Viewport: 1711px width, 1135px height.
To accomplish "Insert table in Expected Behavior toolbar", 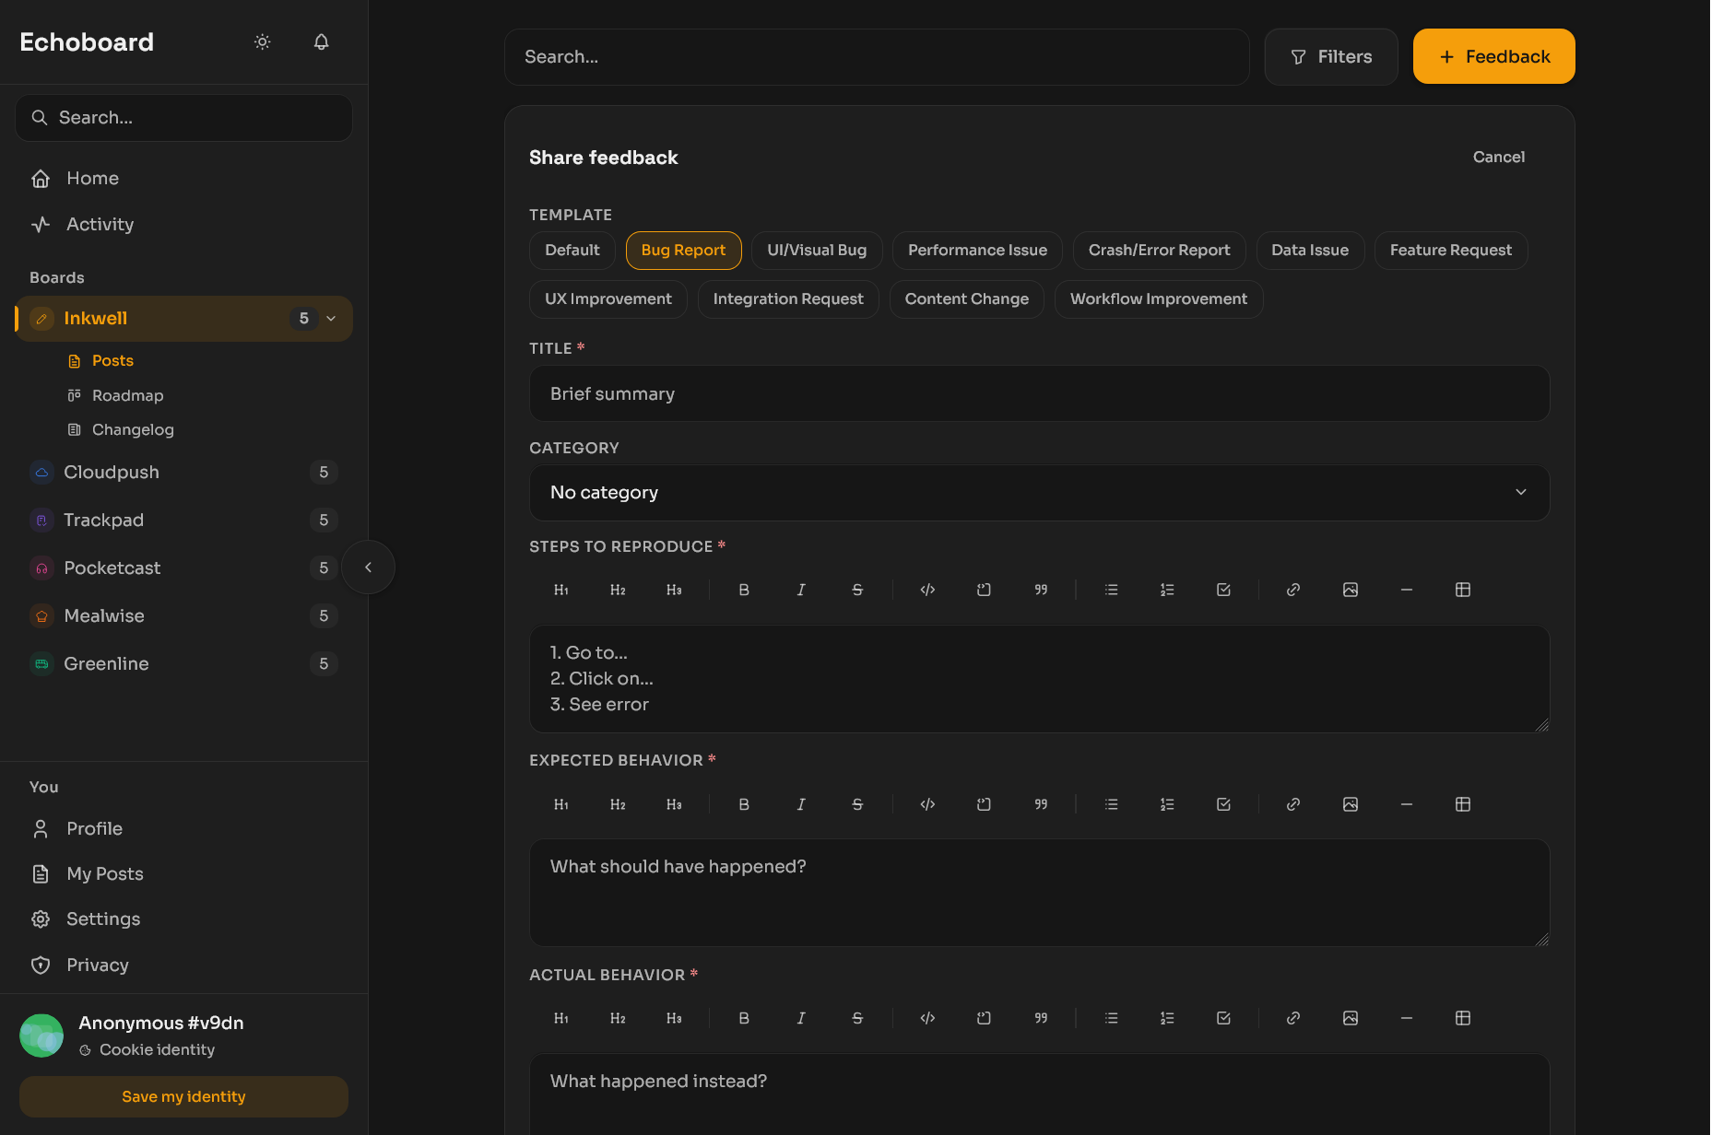I will pyautogui.click(x=1462, y=804).
